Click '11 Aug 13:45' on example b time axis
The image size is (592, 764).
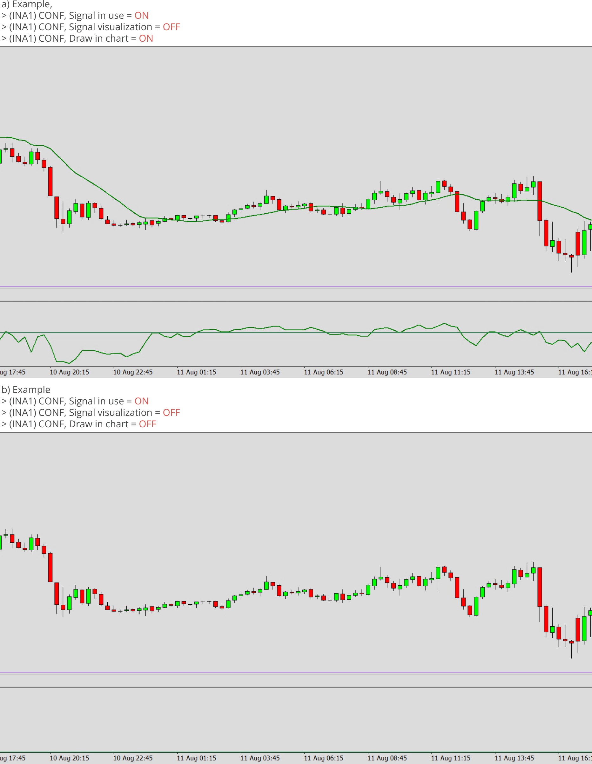click(515, 758)
